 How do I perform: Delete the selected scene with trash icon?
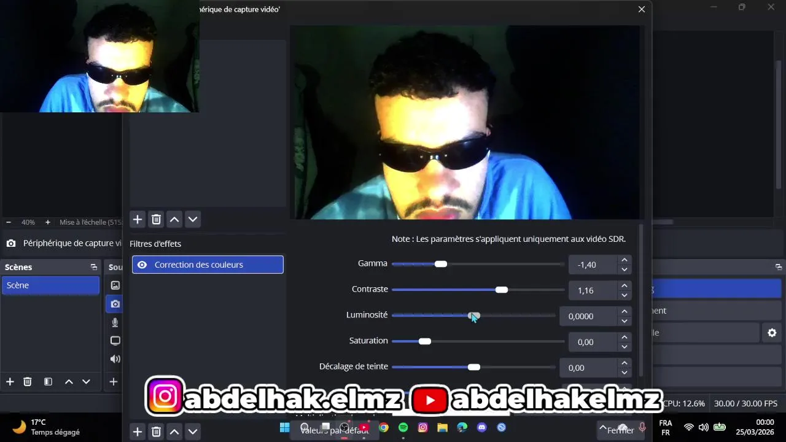coord(28,382)
